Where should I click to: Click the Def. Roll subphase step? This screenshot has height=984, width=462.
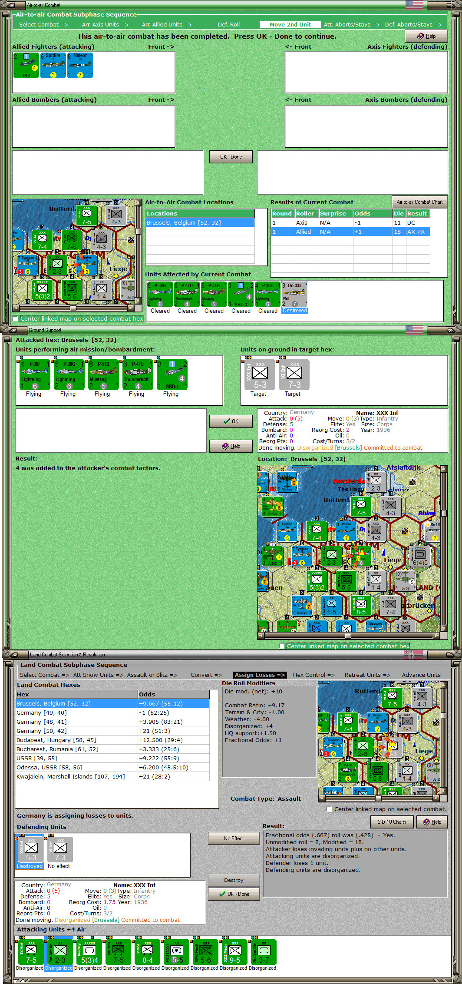pos(229,25)
